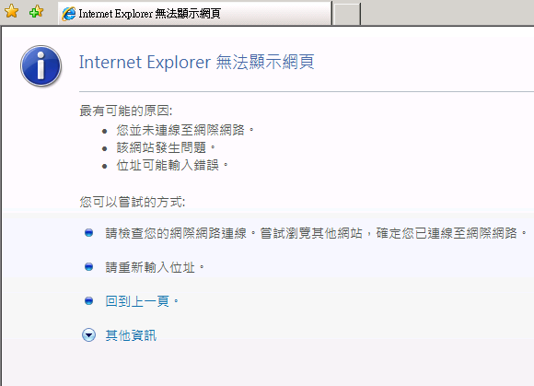Click blue bullet beside 回到上一頁
534x386 pixels.
click(89, 301)
